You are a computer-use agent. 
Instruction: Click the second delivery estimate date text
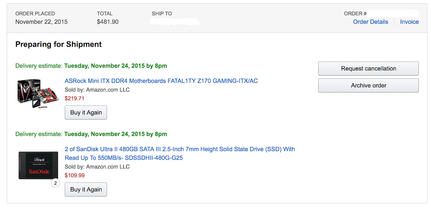click(x=116, y=134)
